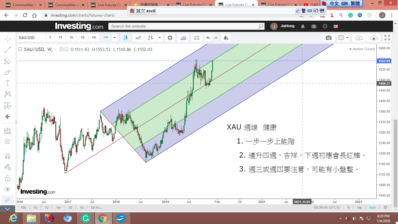The width and height of the screenshot is (398, 224).
Task: Open site notifications bell
Action: click(x=303, y=26)
